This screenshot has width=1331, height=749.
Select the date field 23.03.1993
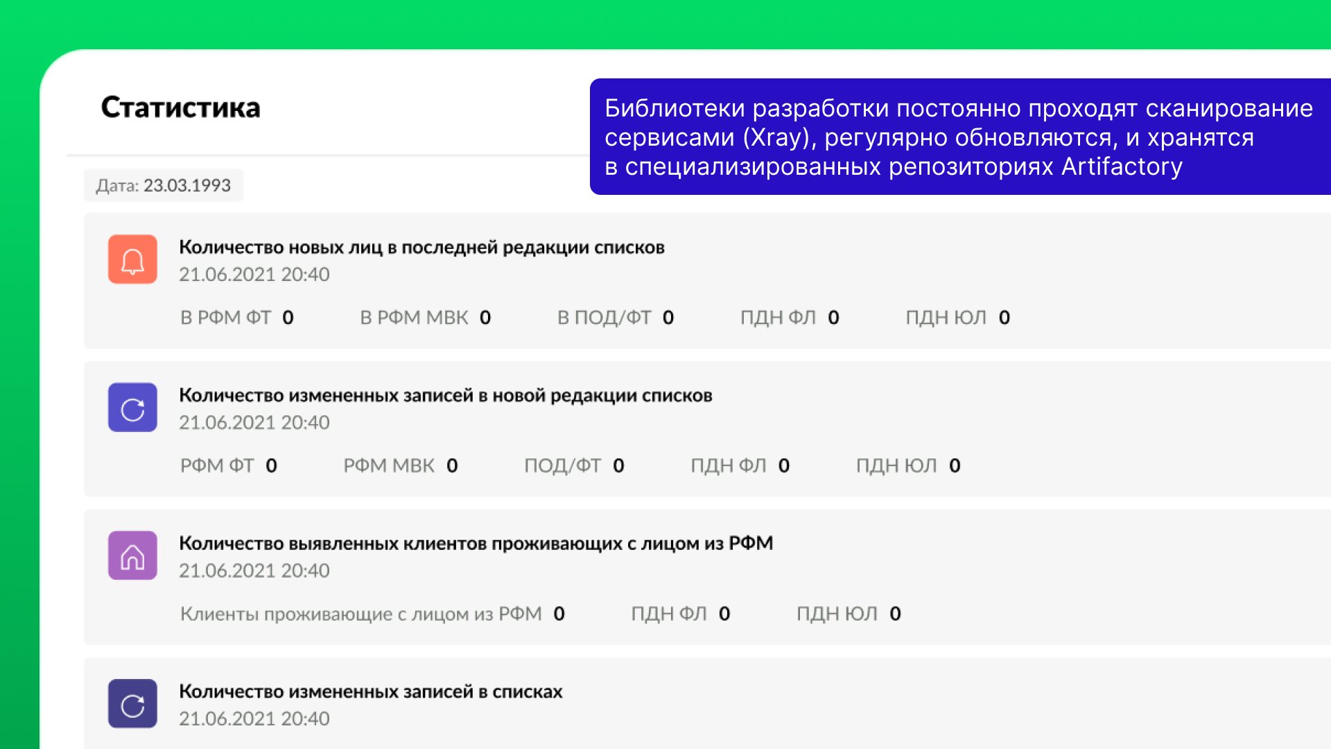(x=164, y=186)
